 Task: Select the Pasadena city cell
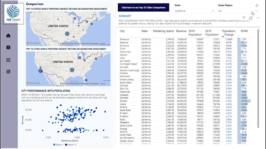(x=124, y=122)
